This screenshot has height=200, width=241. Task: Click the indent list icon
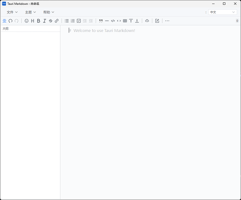click(91, 21)
